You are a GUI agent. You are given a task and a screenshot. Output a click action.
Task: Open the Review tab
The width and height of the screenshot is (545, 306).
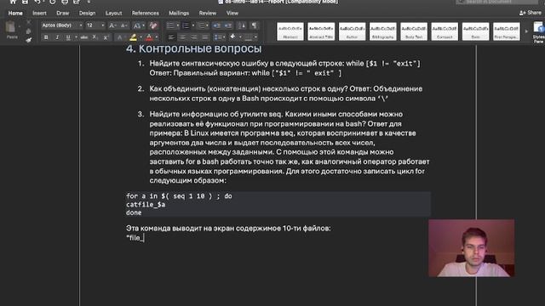[208, 14]
